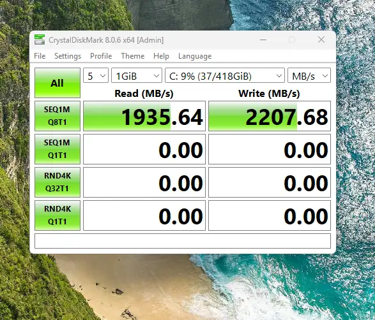
Task: Open the Settings menu
Action: pyautogui.click(x=68, y=56)
